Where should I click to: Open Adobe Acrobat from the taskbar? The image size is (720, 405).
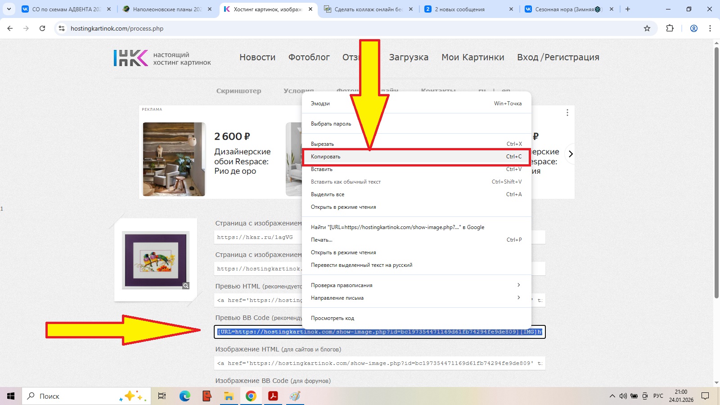[273, 396]
